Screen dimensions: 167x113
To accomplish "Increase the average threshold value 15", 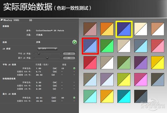I will point(74,54).
